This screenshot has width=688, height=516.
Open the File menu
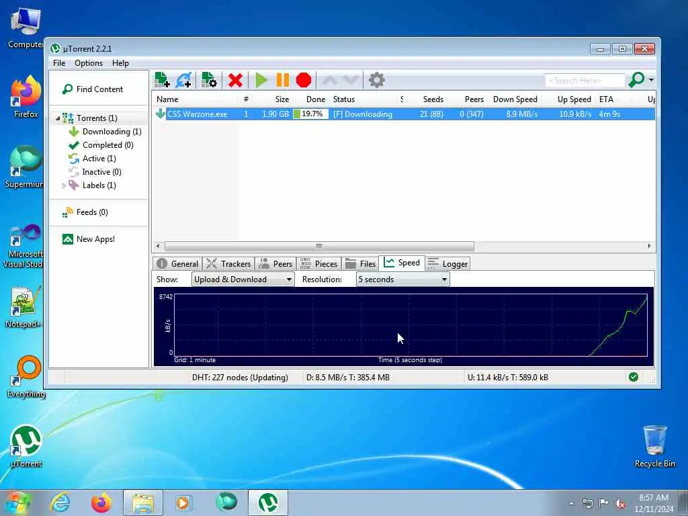59,63
